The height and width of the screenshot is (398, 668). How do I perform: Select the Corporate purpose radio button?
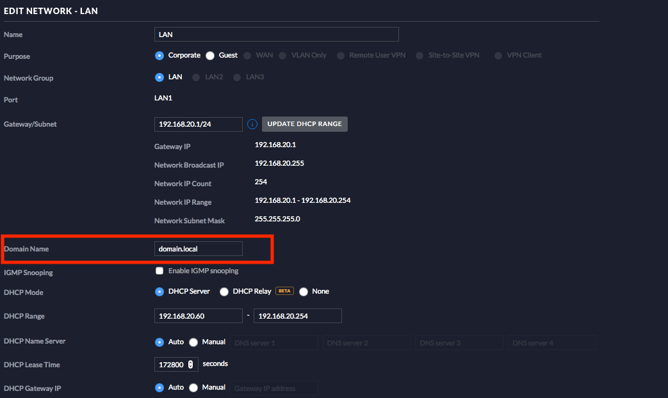tap(159, 56)
